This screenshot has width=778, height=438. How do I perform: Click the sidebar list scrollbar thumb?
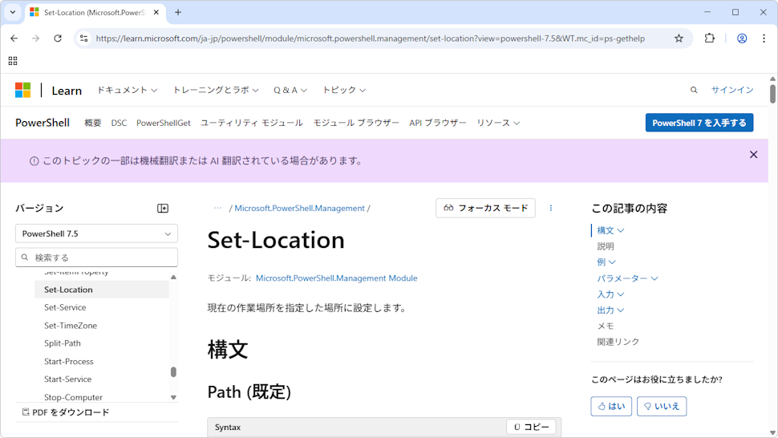[x=173, y=372]
